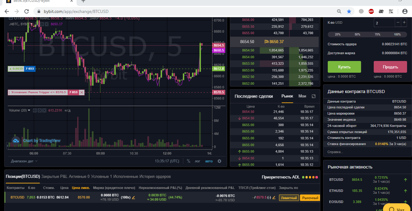Set quantity slider to 50%
The width and height of the screenshot is (412, 211).
click(357, 34)
